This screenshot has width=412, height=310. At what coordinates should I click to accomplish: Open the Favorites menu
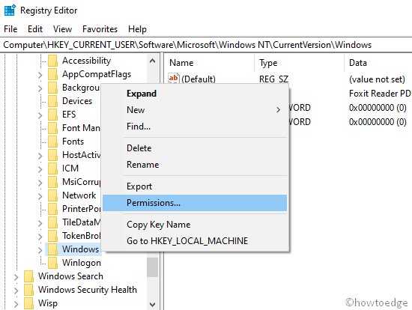pos(100,29)
